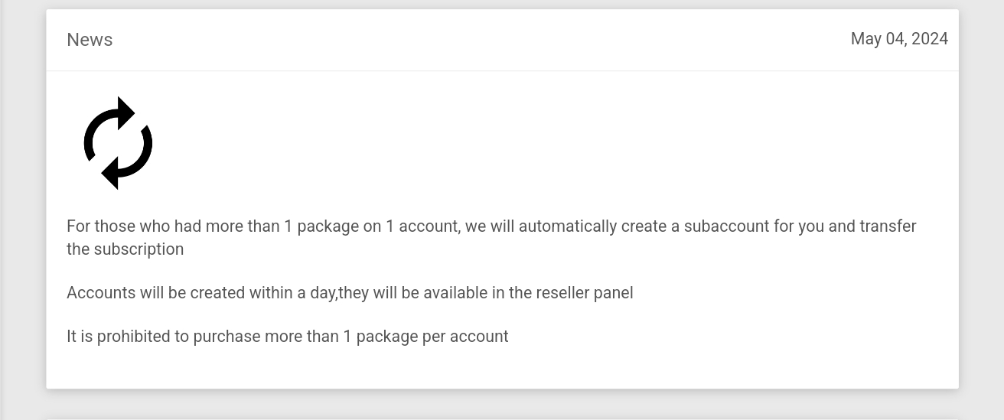This screenshot has width=1004, height=420.
Task: Click the News card title
Action: 90,40
